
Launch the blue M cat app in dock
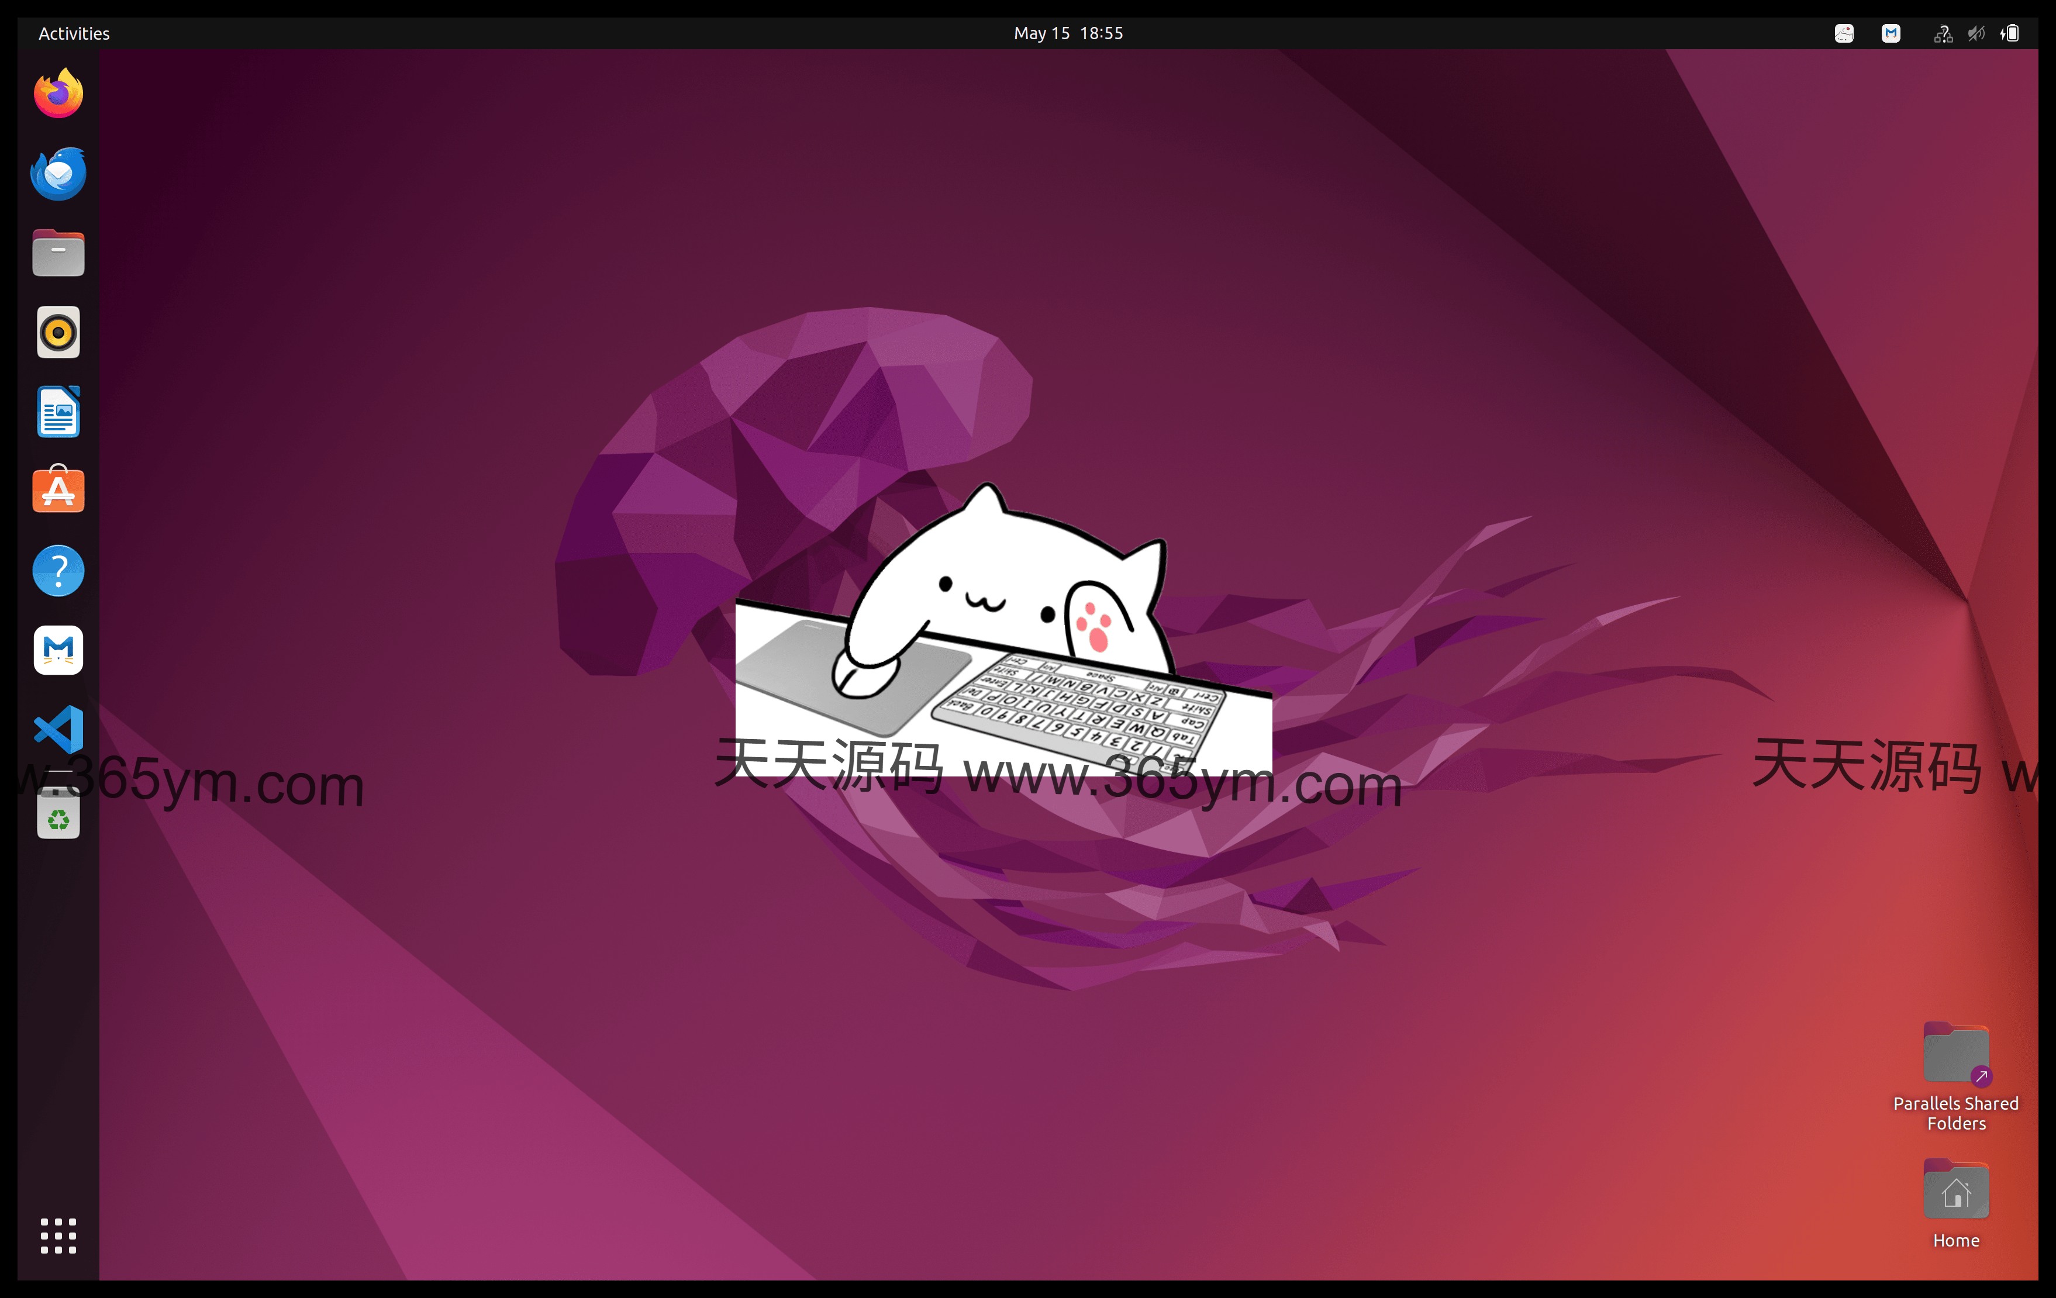coord(58,650)
